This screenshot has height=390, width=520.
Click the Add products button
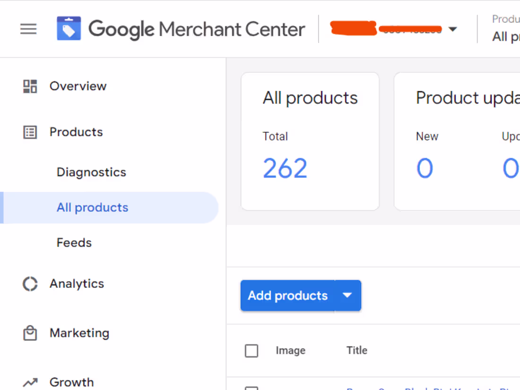288,295
